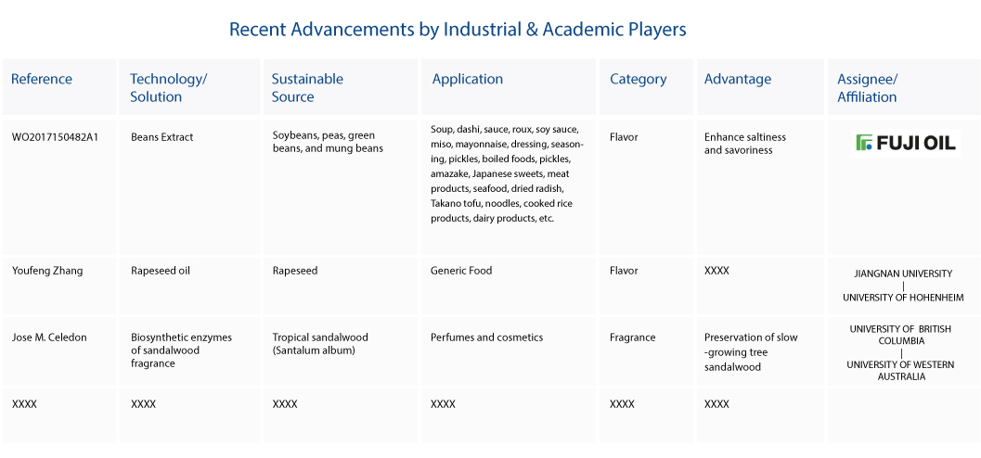The width and height of the screenshot is (981, 458).
Task: Click the Sustainable Source header
Action: [x=307, y=87]
